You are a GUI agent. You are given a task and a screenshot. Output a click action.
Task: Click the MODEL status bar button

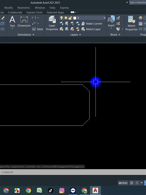click(x=123, y=183)
